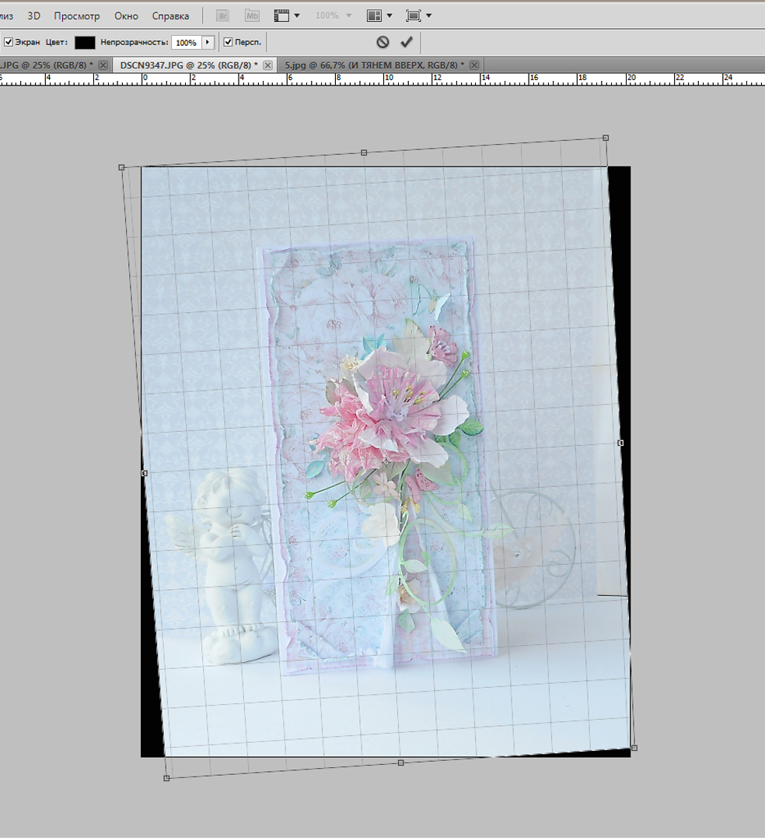Expand the Screen Mode dropdown arrow

click(x=428, y=16)
